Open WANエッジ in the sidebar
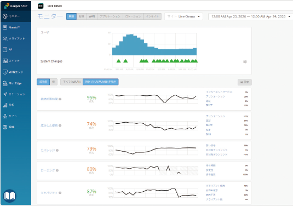This screenshot has height=206, width=293. coord(16,72)
